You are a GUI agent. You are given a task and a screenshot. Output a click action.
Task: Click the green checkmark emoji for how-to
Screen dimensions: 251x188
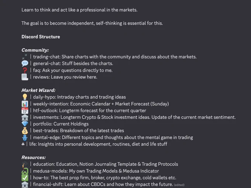tap(25, 178)
